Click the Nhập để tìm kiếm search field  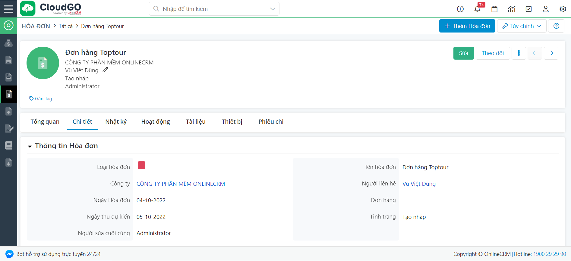[211, 9]
